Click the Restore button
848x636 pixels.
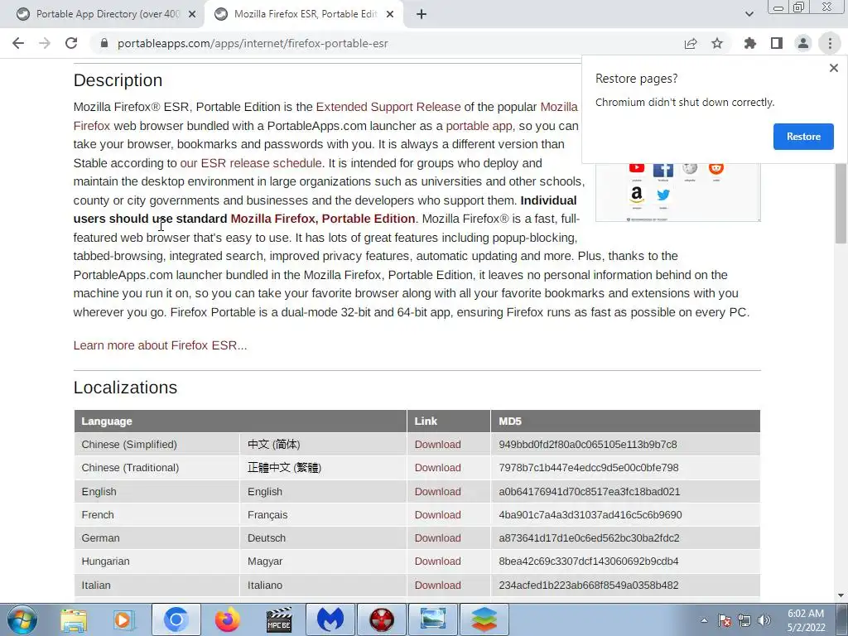pos(803,137)
